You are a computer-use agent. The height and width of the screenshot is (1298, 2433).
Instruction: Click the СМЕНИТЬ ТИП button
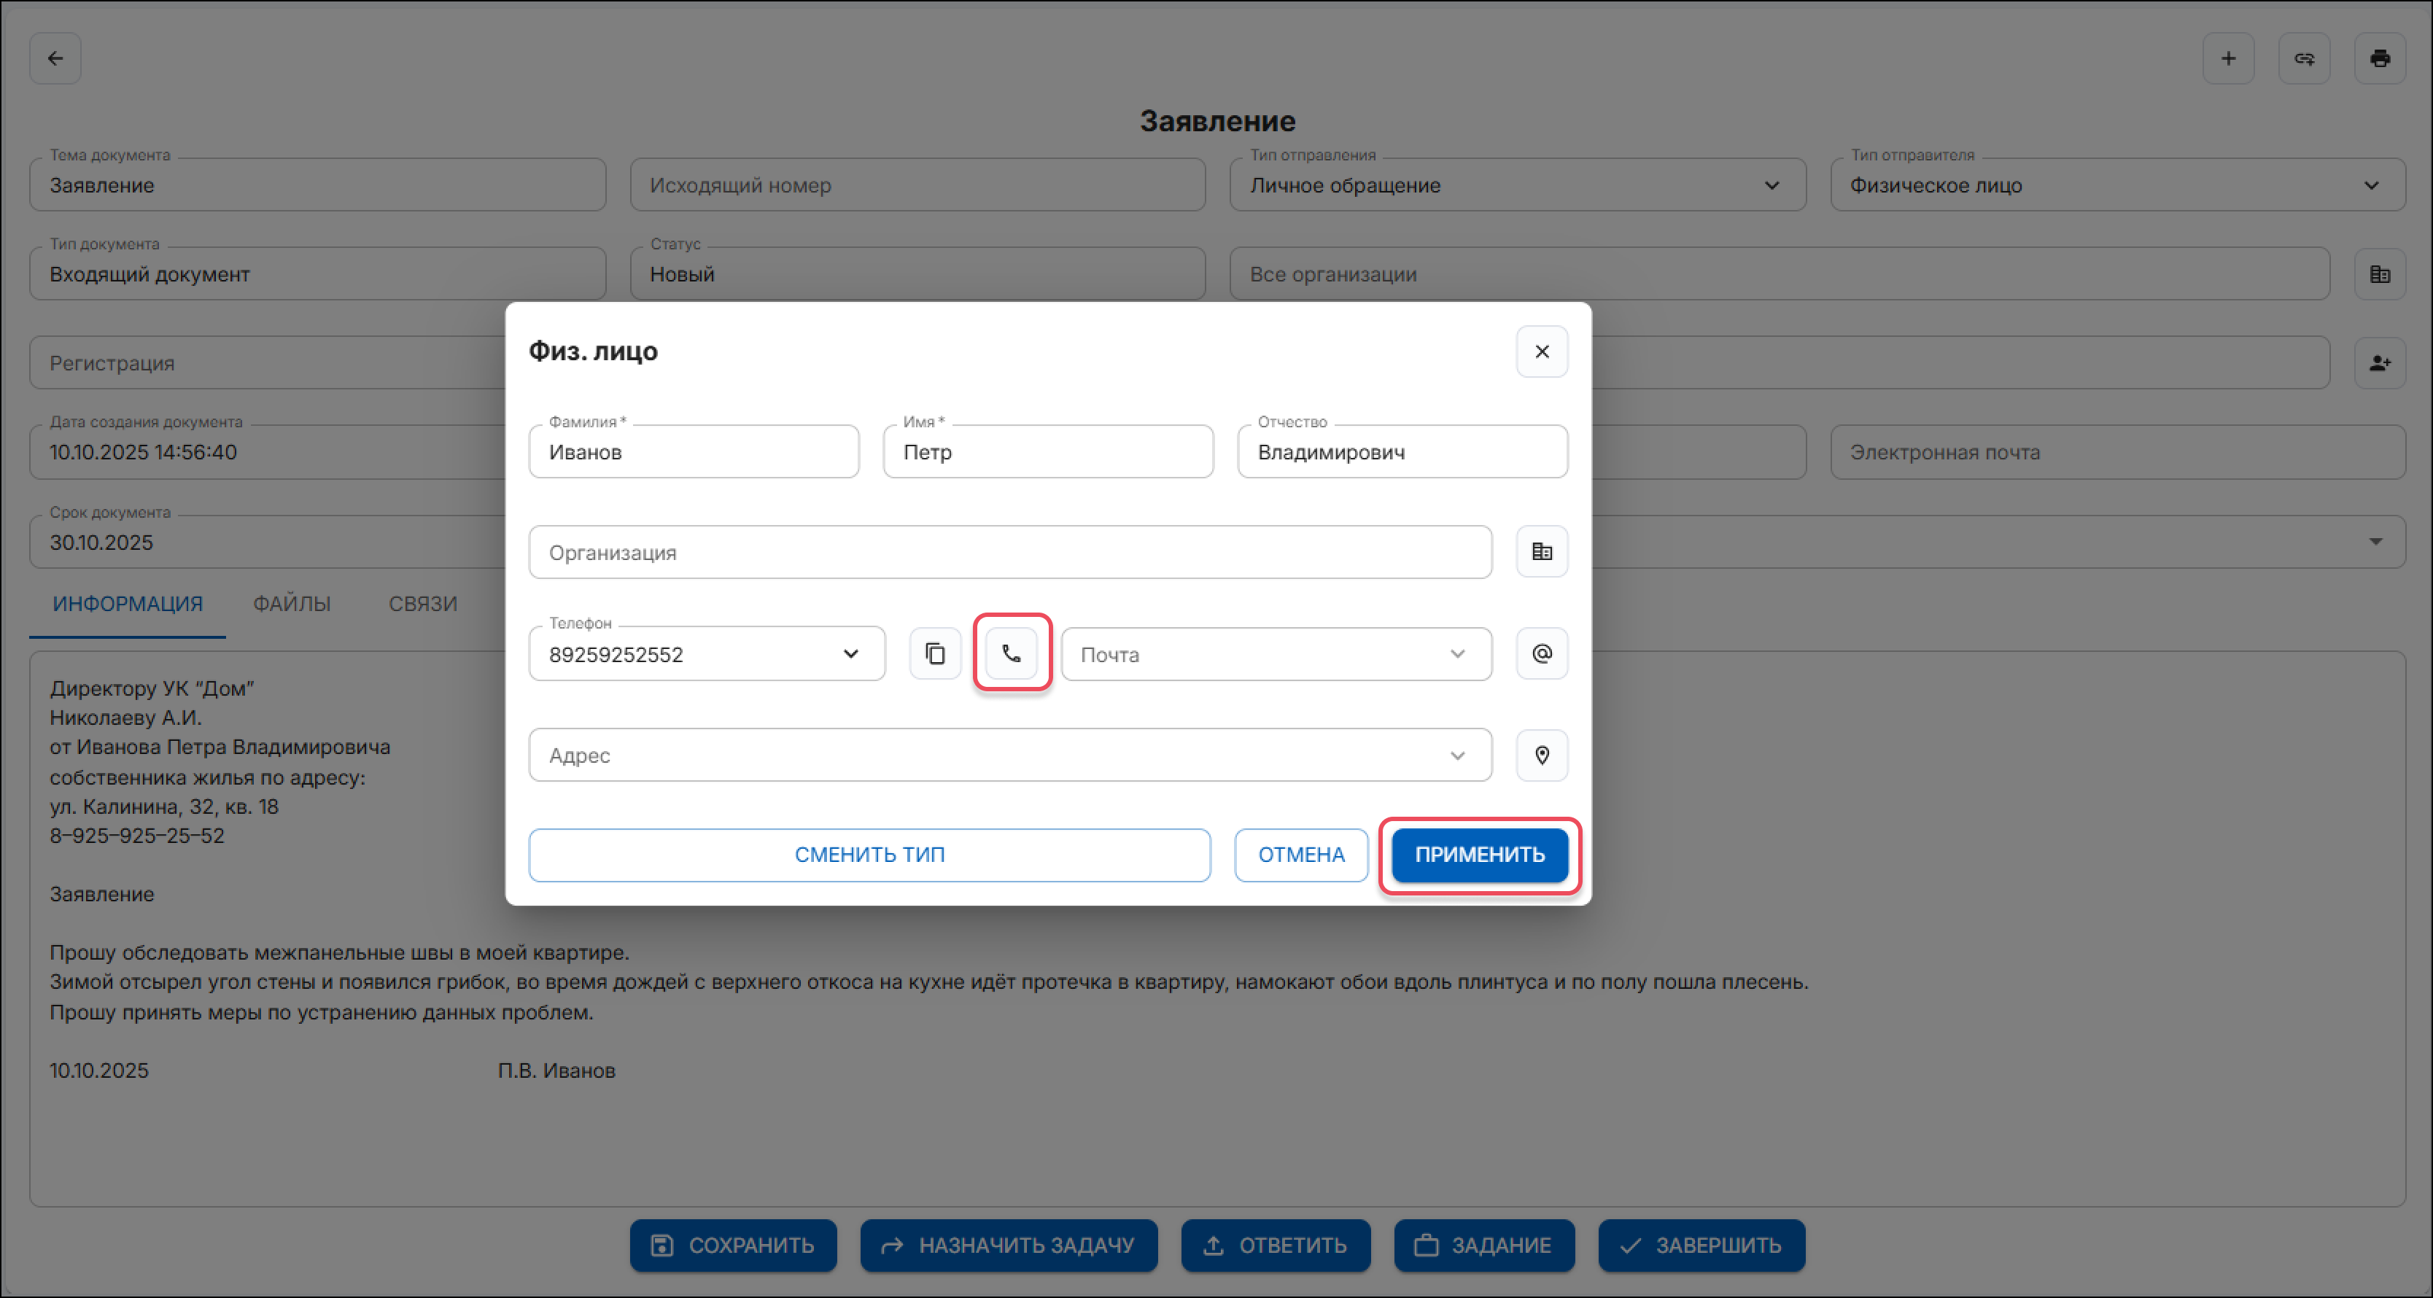point(869,855)
